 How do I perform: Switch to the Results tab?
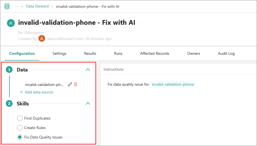coord(90,53)
